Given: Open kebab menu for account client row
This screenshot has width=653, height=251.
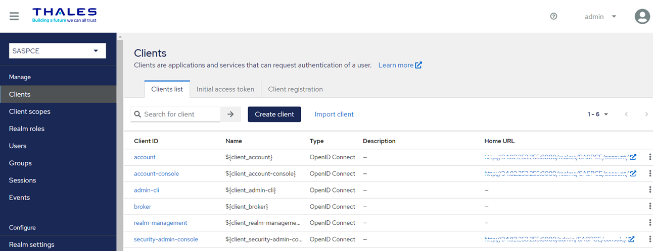Looking at the screenshot, I should tap(650, 157).
